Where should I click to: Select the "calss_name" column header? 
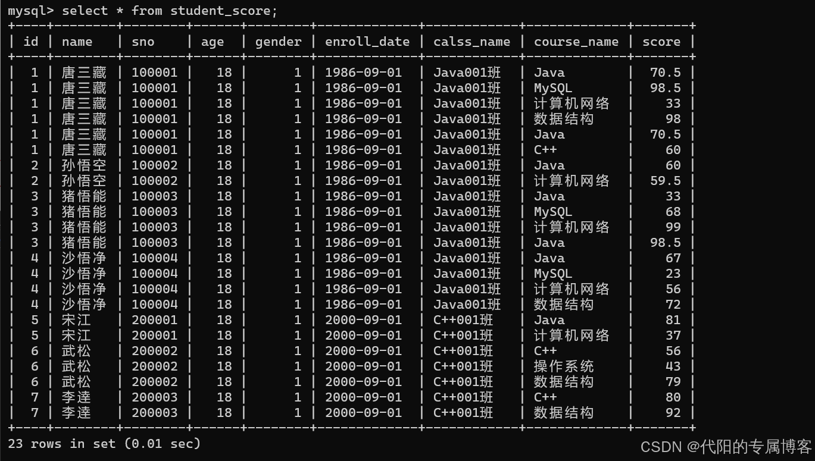coord(471,42)
